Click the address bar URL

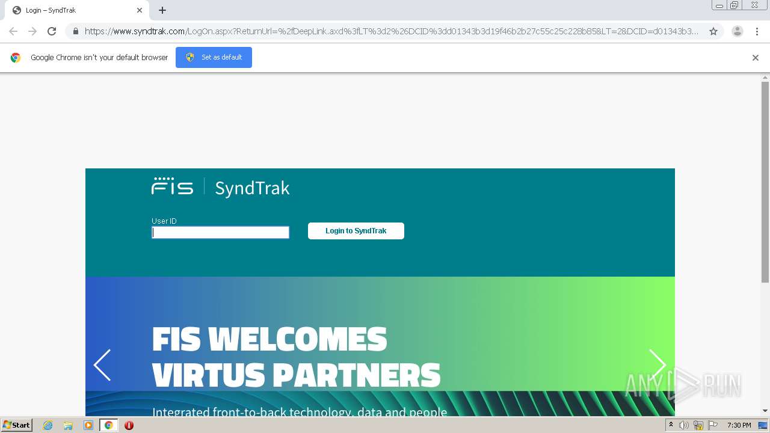tap(391, 31)
